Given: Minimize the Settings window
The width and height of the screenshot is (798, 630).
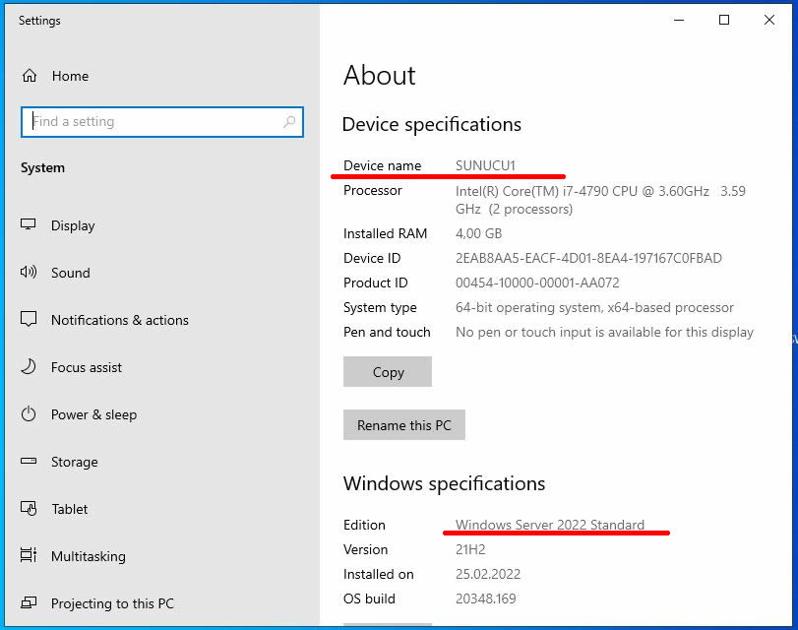Looking at the screenshot, I should pyautogui.click(x=679, y=20).
